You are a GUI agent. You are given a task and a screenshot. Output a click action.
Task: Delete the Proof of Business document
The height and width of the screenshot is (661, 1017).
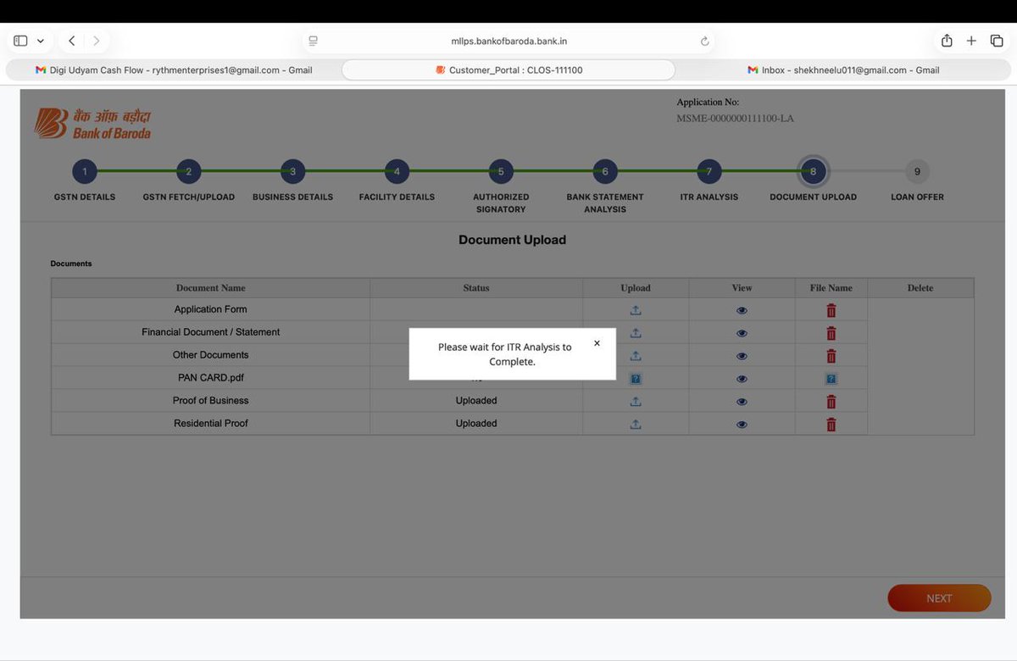[831, 402]
